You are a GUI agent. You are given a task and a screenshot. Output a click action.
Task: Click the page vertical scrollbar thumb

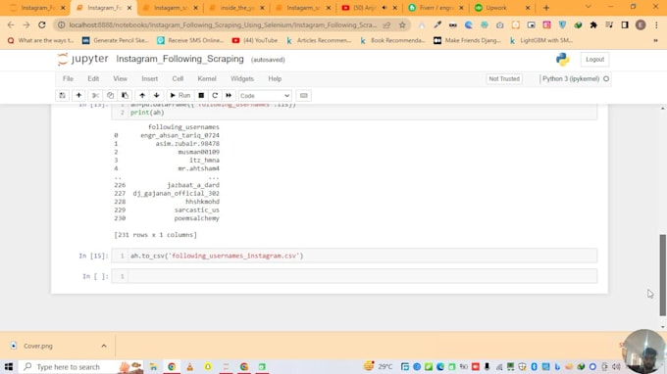pyautogui.click(x=663, y=275)
